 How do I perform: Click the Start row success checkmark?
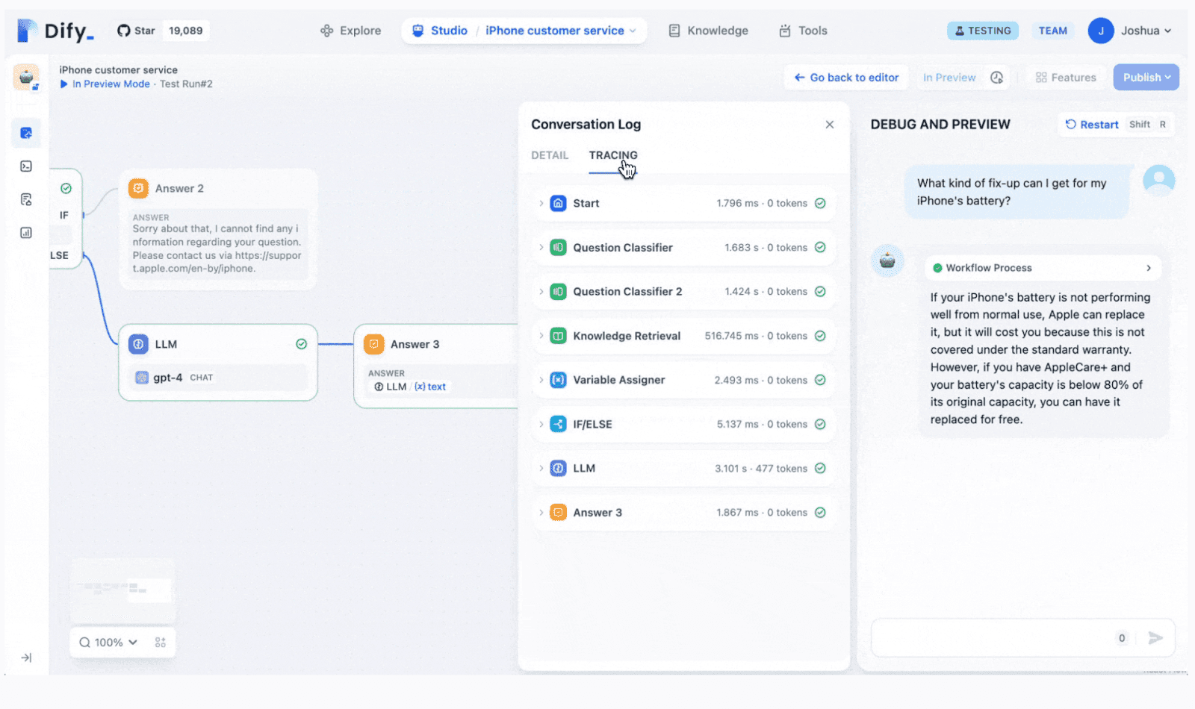(820, 203)
